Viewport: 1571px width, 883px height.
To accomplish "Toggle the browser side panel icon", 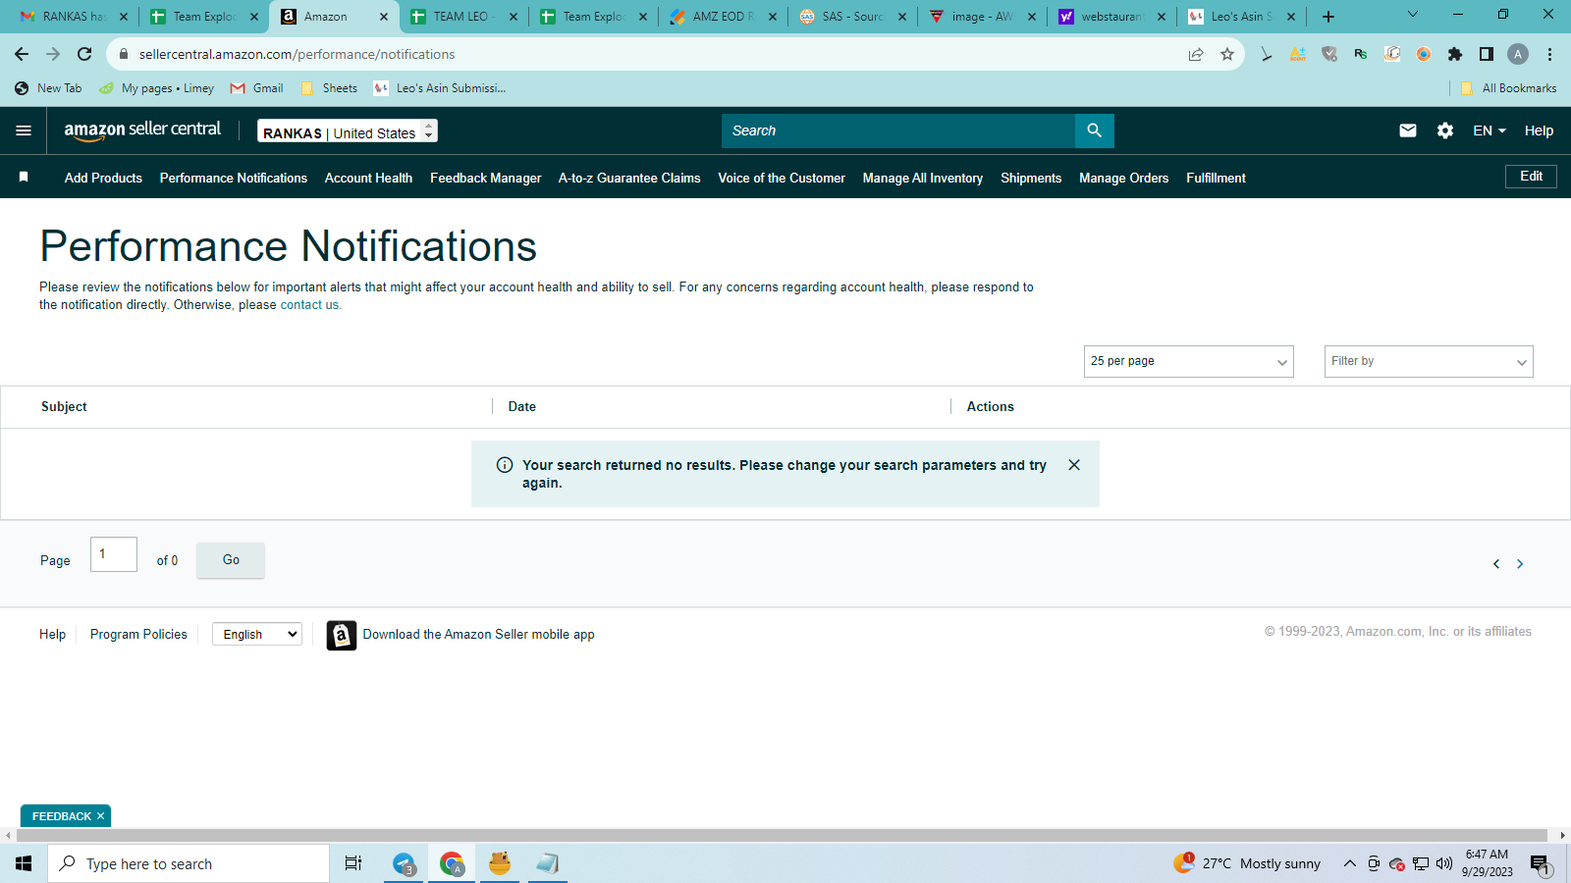I will 1487,54.
